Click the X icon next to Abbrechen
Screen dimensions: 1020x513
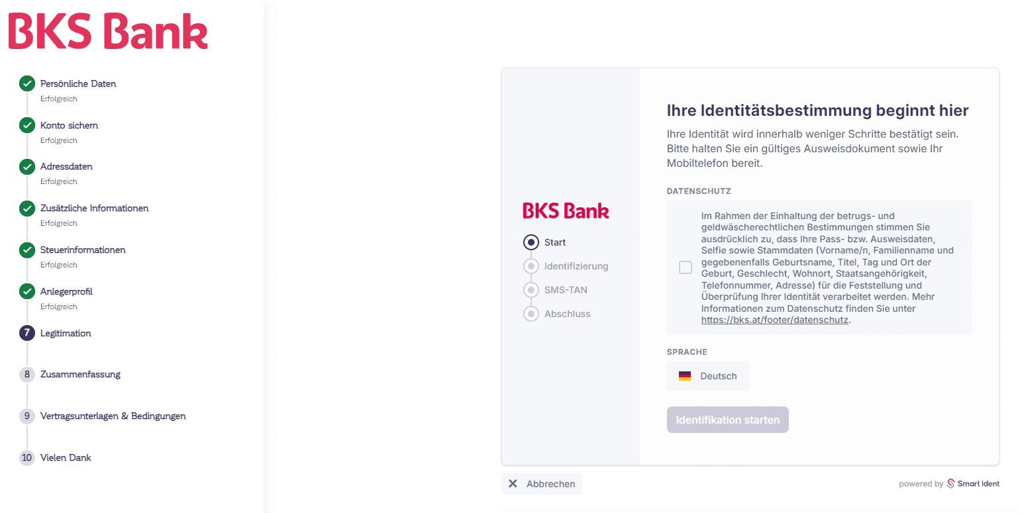(513, 484)
